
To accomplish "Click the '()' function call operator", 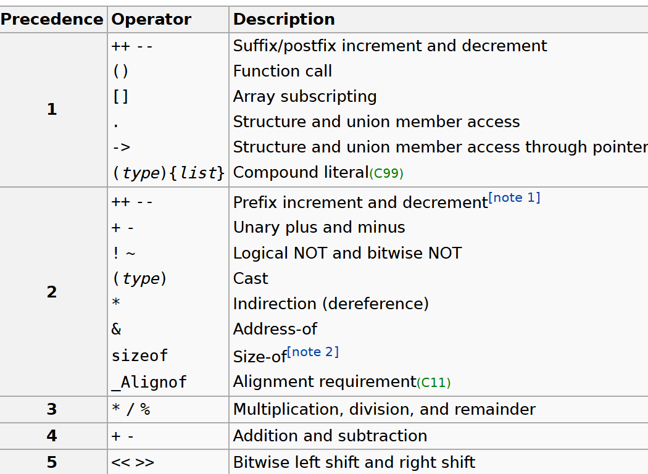I will 121,71.
